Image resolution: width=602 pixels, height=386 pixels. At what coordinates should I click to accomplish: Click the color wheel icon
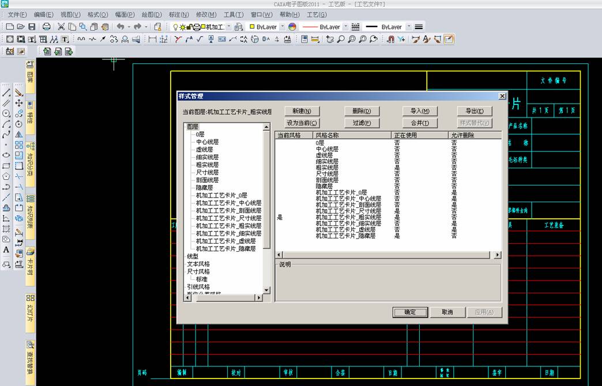point(292,27)
